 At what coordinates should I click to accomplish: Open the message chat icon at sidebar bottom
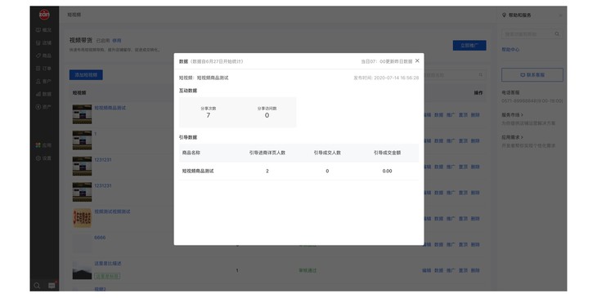[52, 286]
